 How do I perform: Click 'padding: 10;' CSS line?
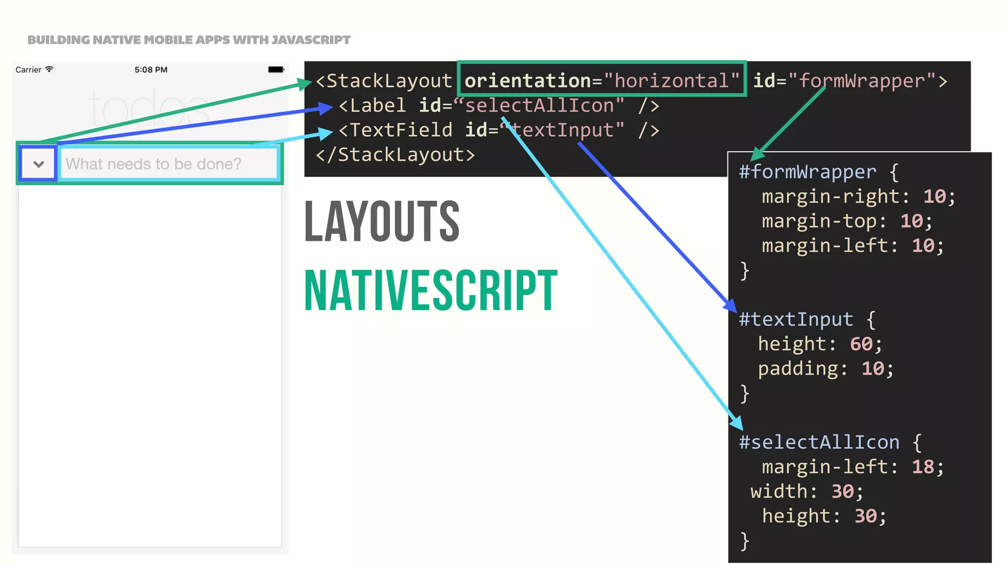[826, 368]
